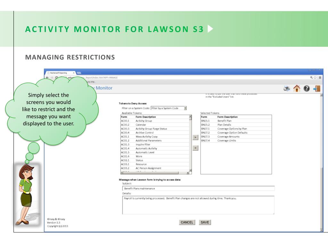The image size is (328, 246).
Task: Select AC01.1 Mass Activity Copy token
Action: 155,136
